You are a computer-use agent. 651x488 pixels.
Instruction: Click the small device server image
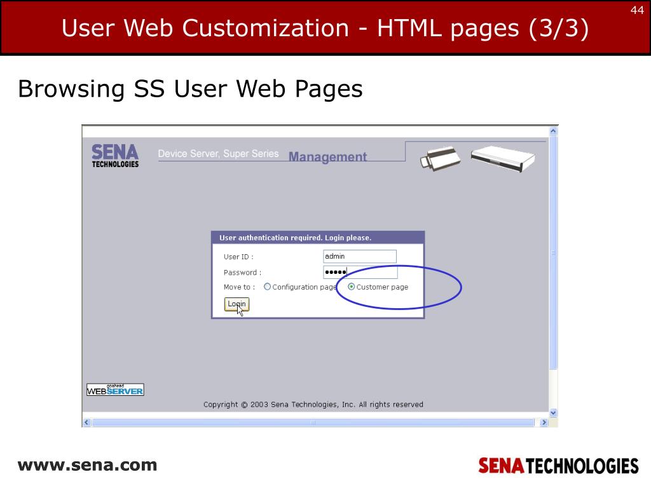coord(440,158)
